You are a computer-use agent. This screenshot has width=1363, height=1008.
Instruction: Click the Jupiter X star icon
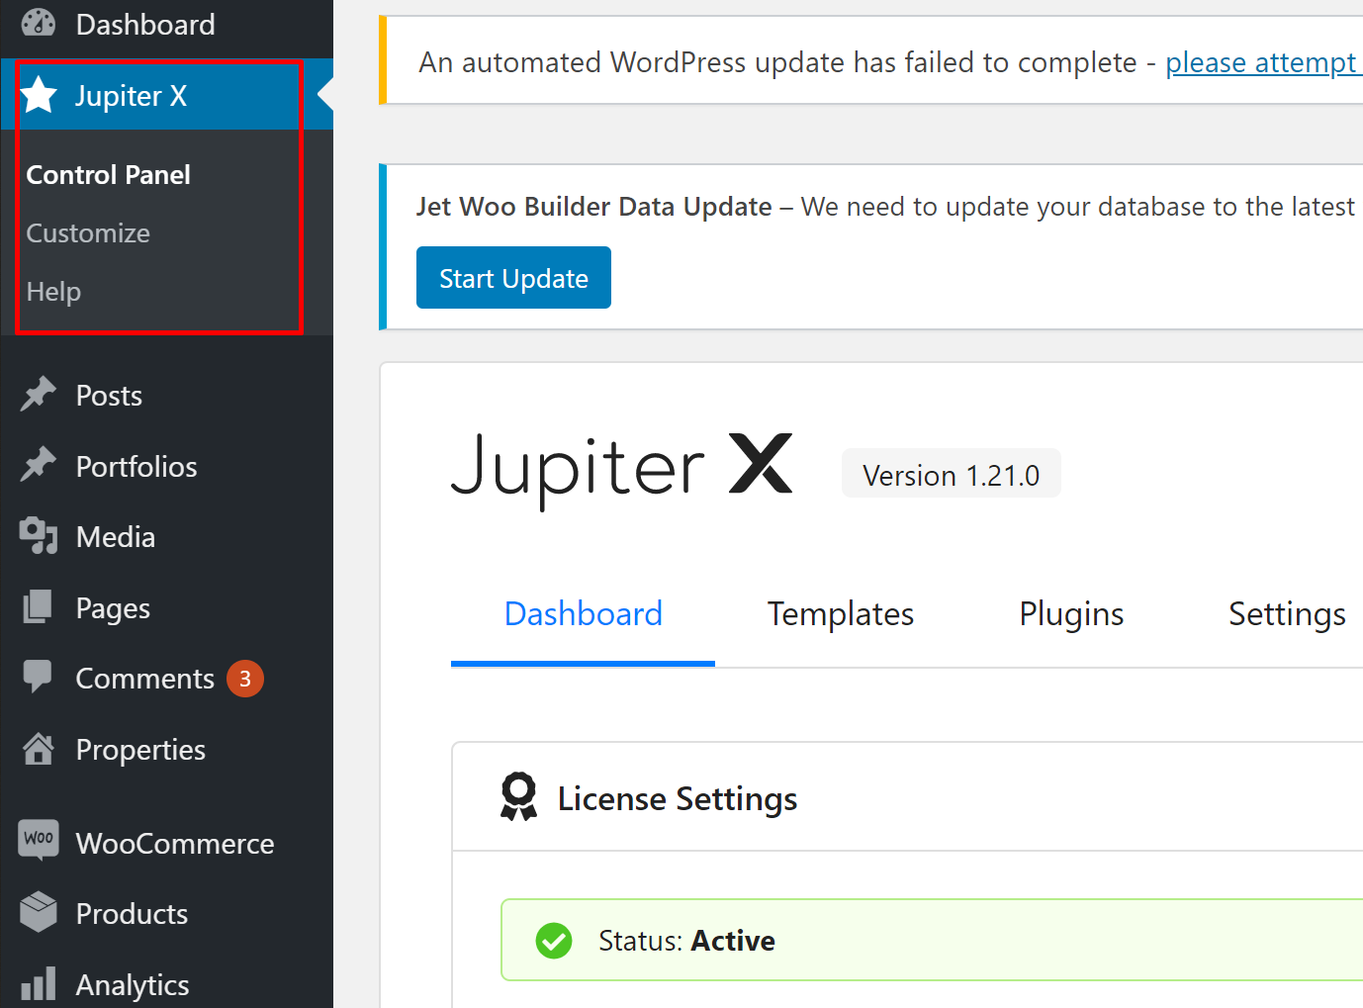39,95
